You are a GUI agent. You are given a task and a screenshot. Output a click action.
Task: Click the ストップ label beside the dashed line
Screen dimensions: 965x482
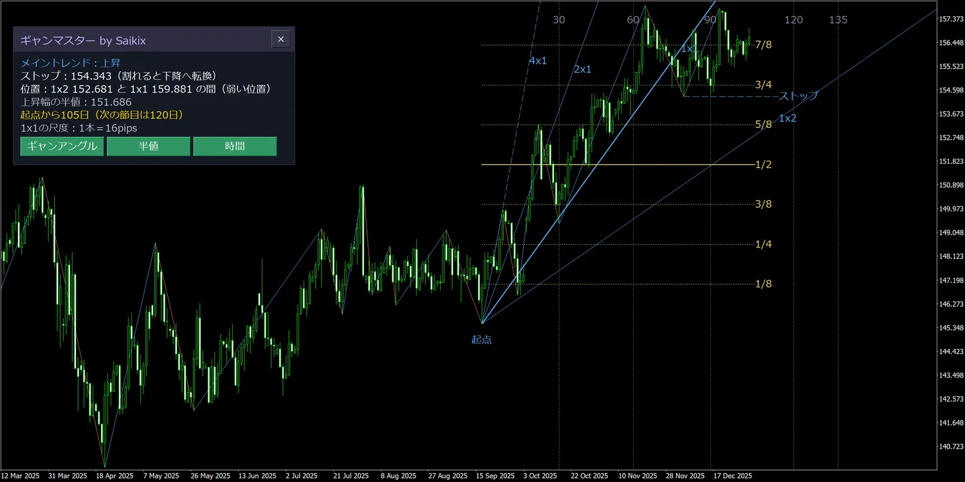click(x=798, y=96)
